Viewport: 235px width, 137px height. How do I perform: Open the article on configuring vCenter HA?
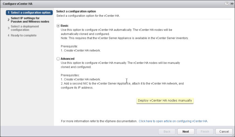[x=173, y=121]
